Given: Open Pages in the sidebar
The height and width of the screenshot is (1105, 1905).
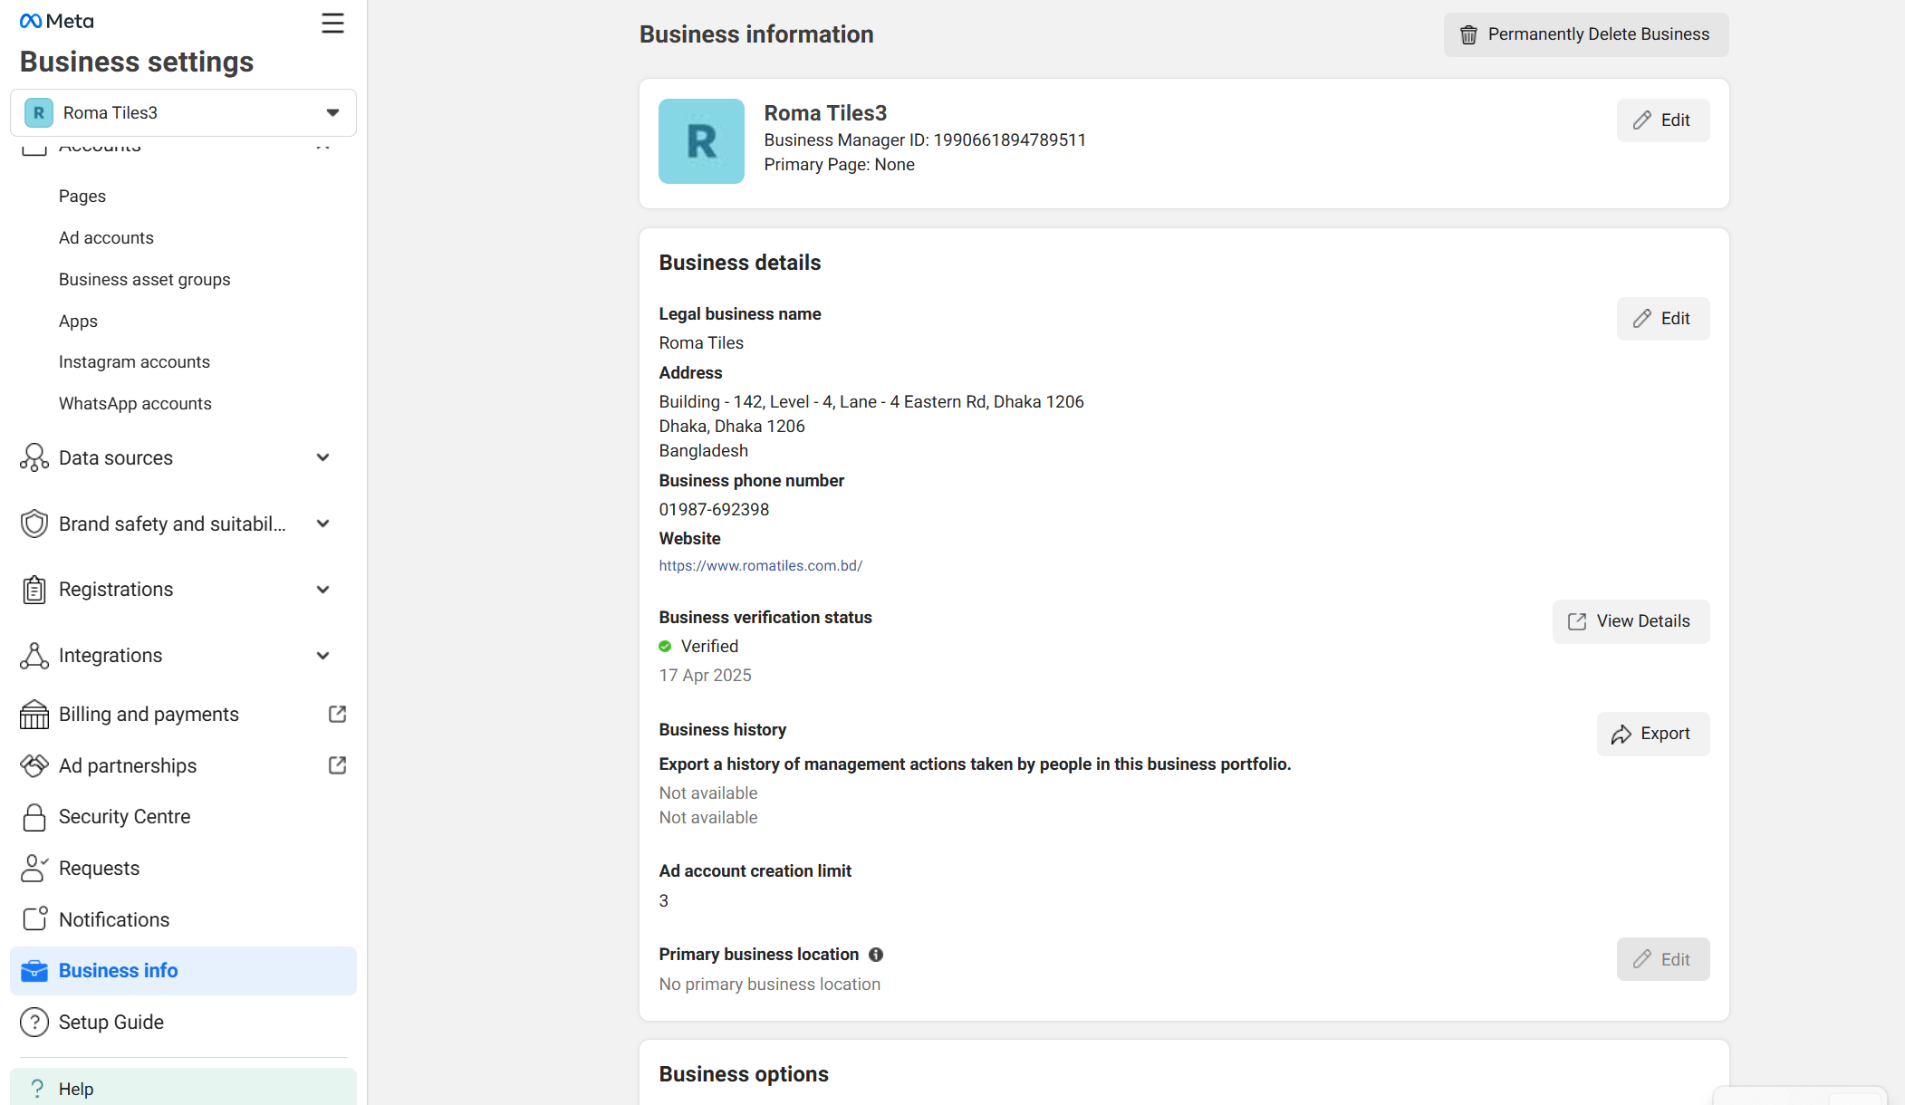Looking at the screenshot, I should [82, 196].
